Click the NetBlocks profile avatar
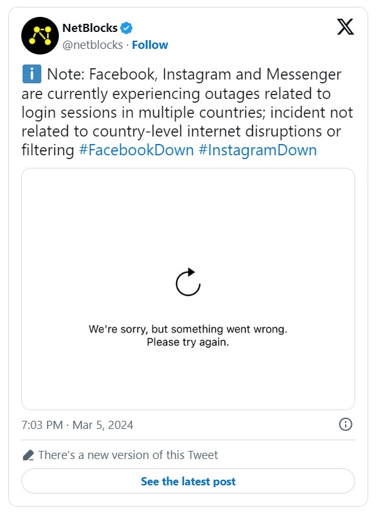This screenshot has height=516, width=377. click(x=39, y=36)
